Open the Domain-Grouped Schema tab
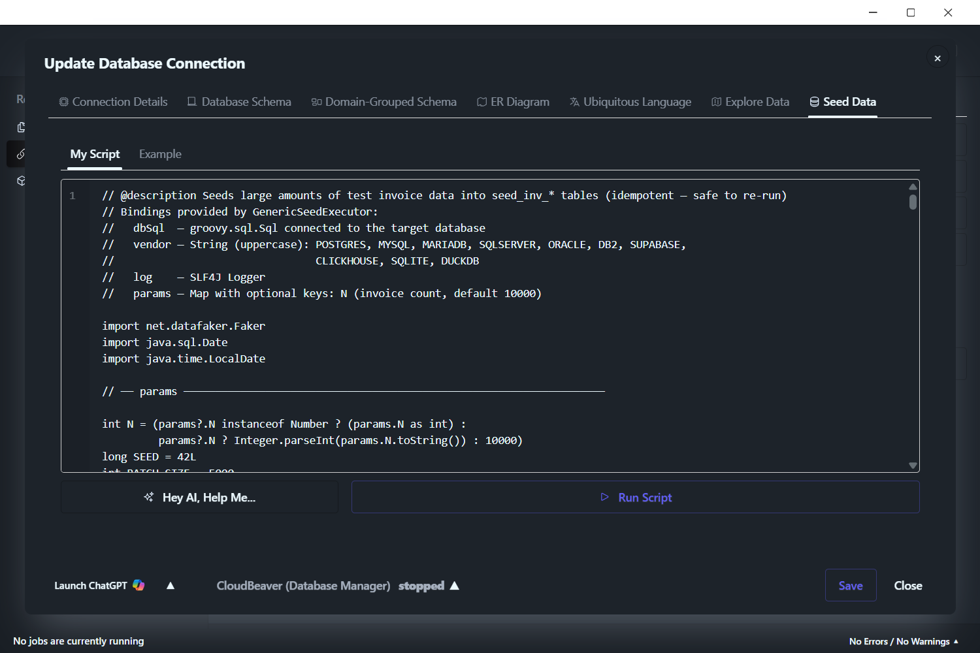The width and height of the screenshot is (980, 653). tap(384, 102)
